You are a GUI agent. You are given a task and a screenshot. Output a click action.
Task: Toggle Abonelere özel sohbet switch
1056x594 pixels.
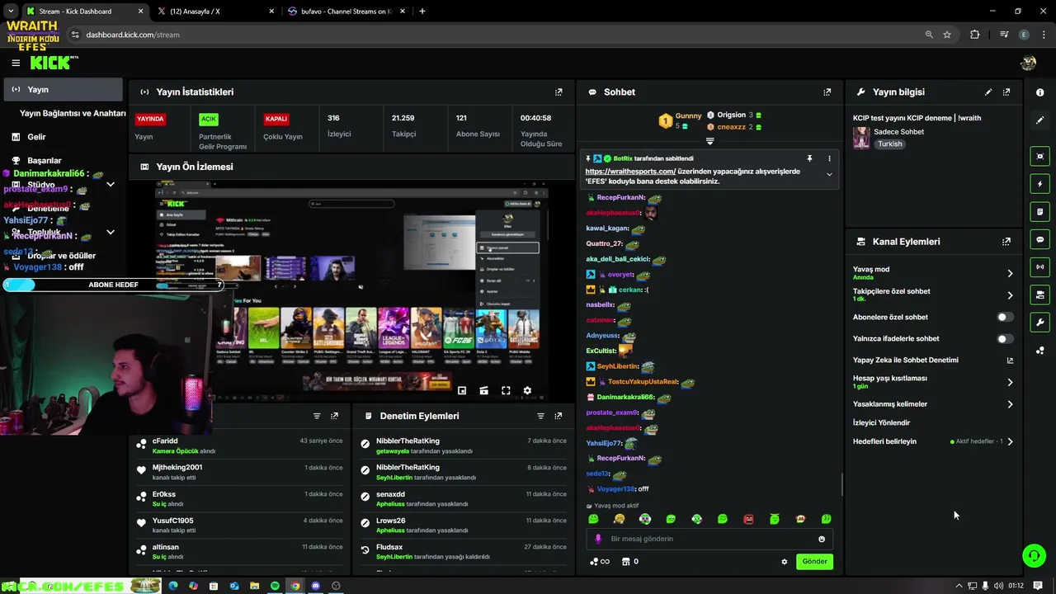coord(1004,317)
